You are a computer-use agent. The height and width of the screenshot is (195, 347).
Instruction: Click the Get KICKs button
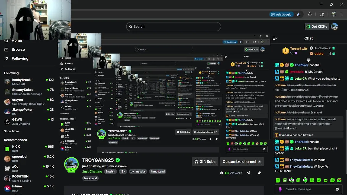(317, 27)
